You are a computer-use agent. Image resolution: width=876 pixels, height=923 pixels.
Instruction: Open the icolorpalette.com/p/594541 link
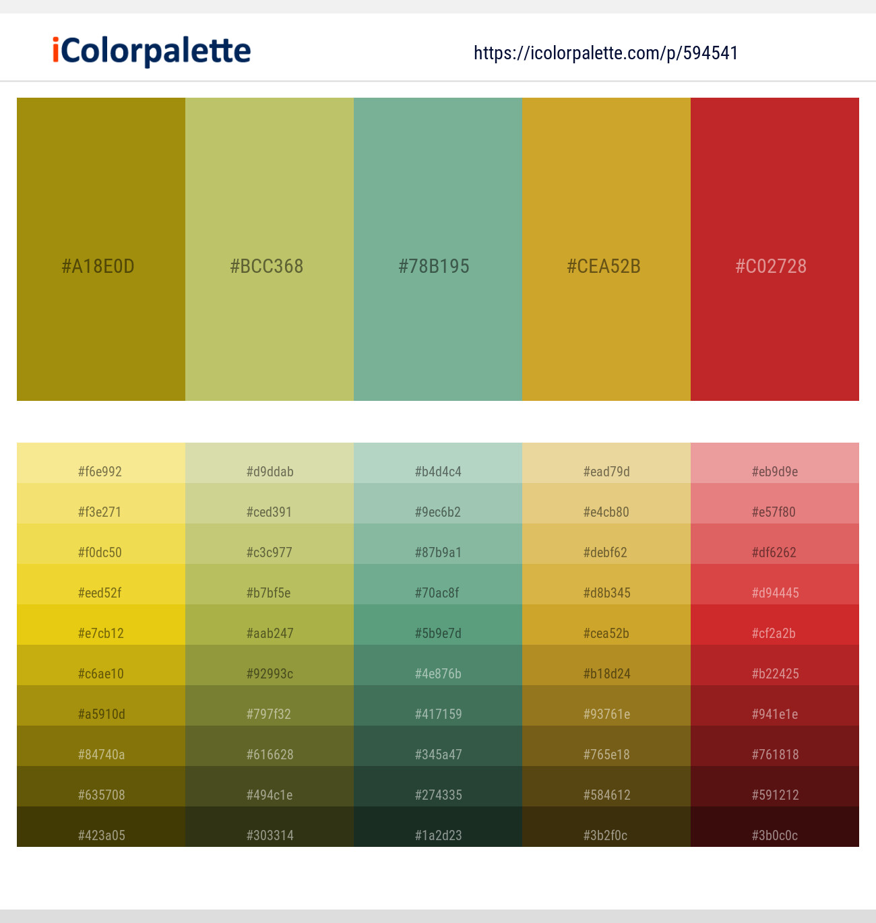click(606, 53)
